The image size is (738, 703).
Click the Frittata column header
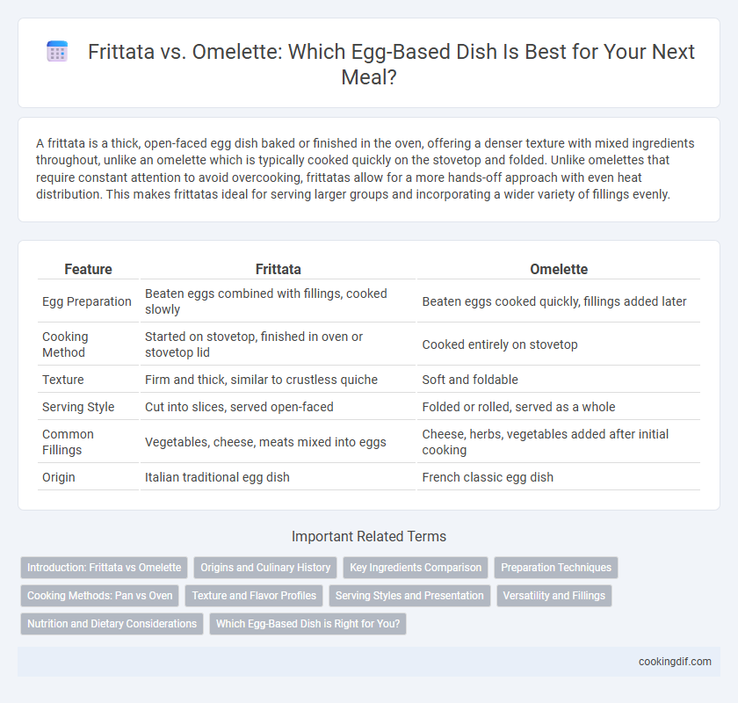pyautogui.click(x=279, y=269)
